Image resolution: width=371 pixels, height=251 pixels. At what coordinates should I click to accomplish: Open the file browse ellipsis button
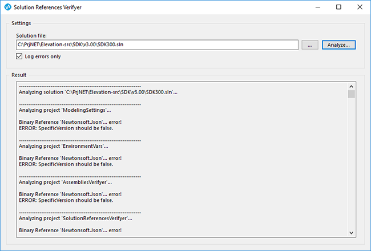point(310,45)
